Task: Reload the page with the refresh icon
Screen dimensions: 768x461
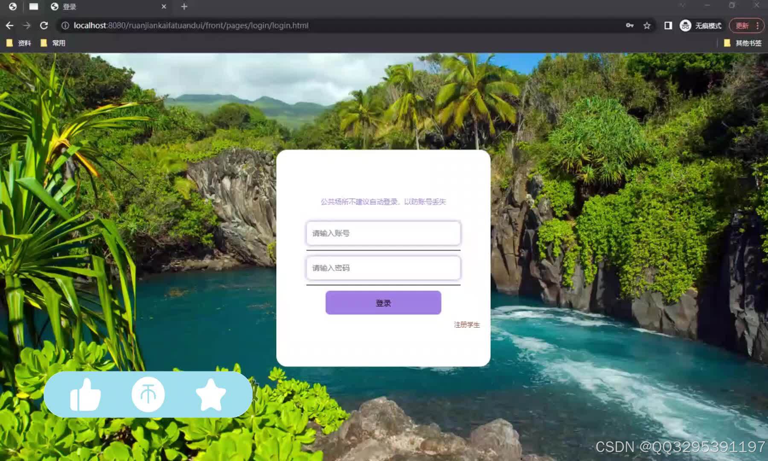Action: pyautogui.click(x=44, y=26)
